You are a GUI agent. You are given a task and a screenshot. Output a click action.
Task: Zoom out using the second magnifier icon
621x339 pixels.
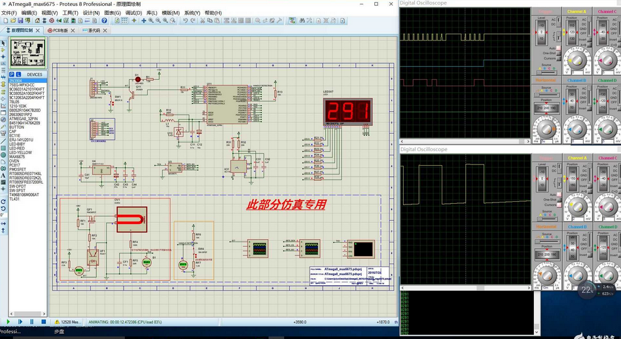point(158,20)
